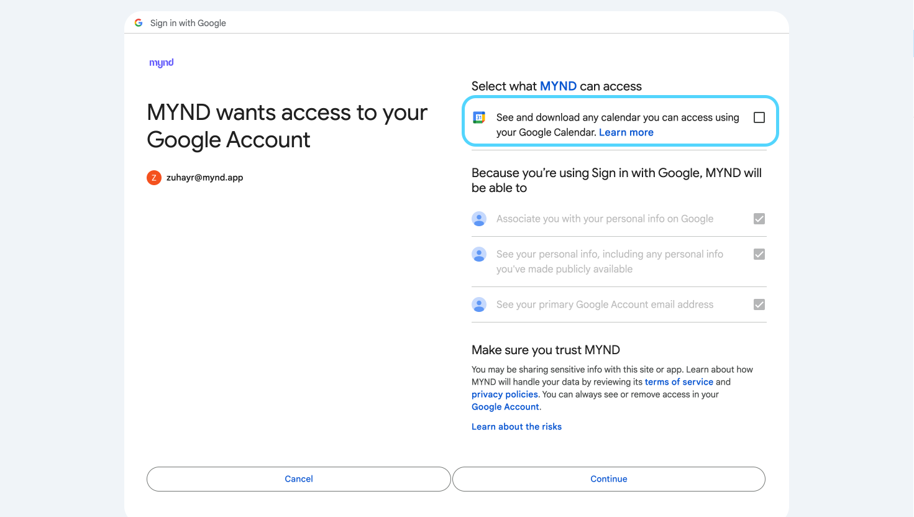
Task: Click the mynd app logo
Action: click(x=162, y=63)
